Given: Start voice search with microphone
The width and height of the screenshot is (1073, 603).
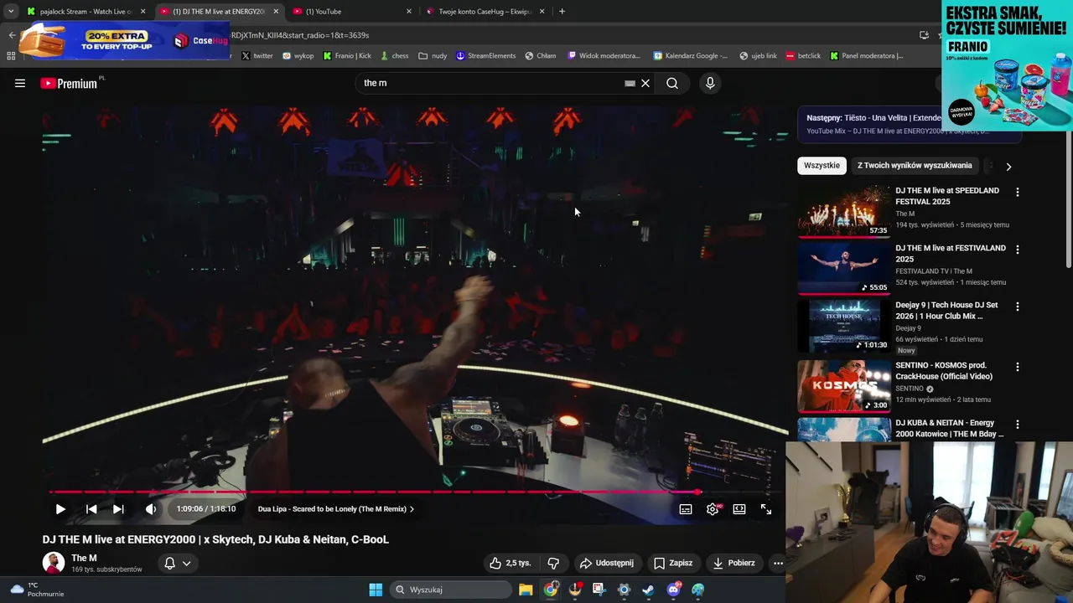Looking at the screenshot, I should [x=710, y=83].
